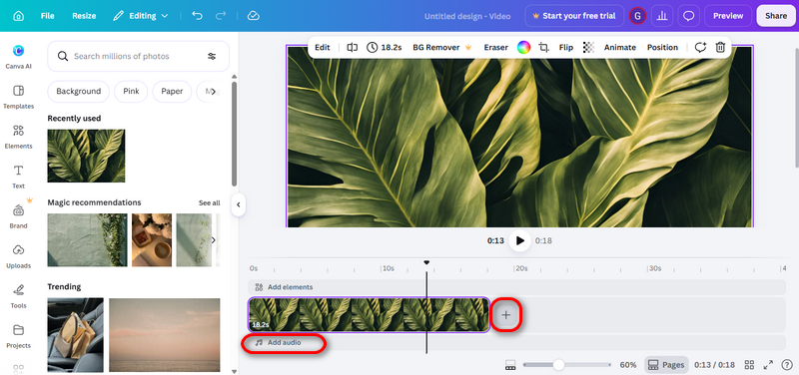799x375 pixels.
Task: Open the grid view icon
Action: pyautogui.click(x=749, y=365)
